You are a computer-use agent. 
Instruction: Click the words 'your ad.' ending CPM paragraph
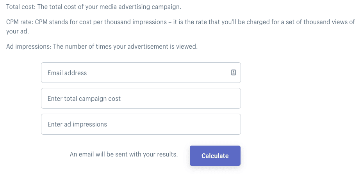[x=18, y=32]
